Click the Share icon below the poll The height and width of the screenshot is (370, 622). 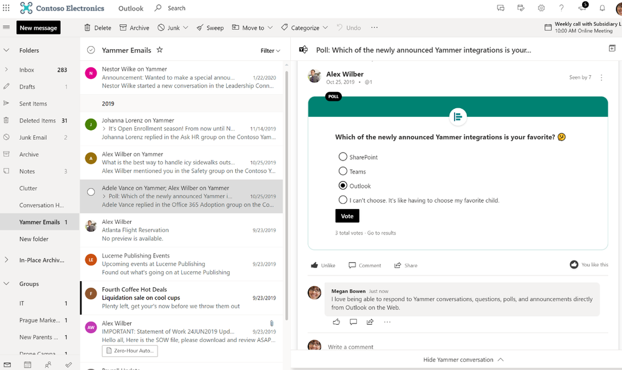(x=397, y=265)
